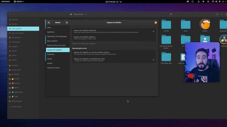
Task: Open Dropbox bookmark in sidebar
Action: [23, 65]
